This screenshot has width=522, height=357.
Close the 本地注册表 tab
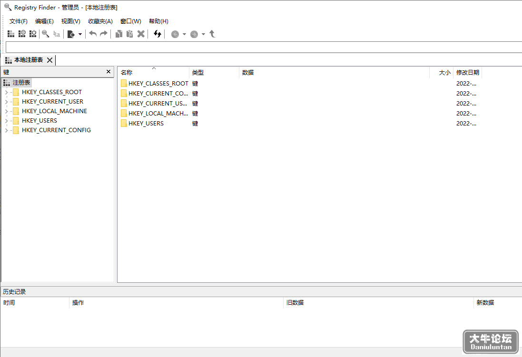[x=49, y=60]
